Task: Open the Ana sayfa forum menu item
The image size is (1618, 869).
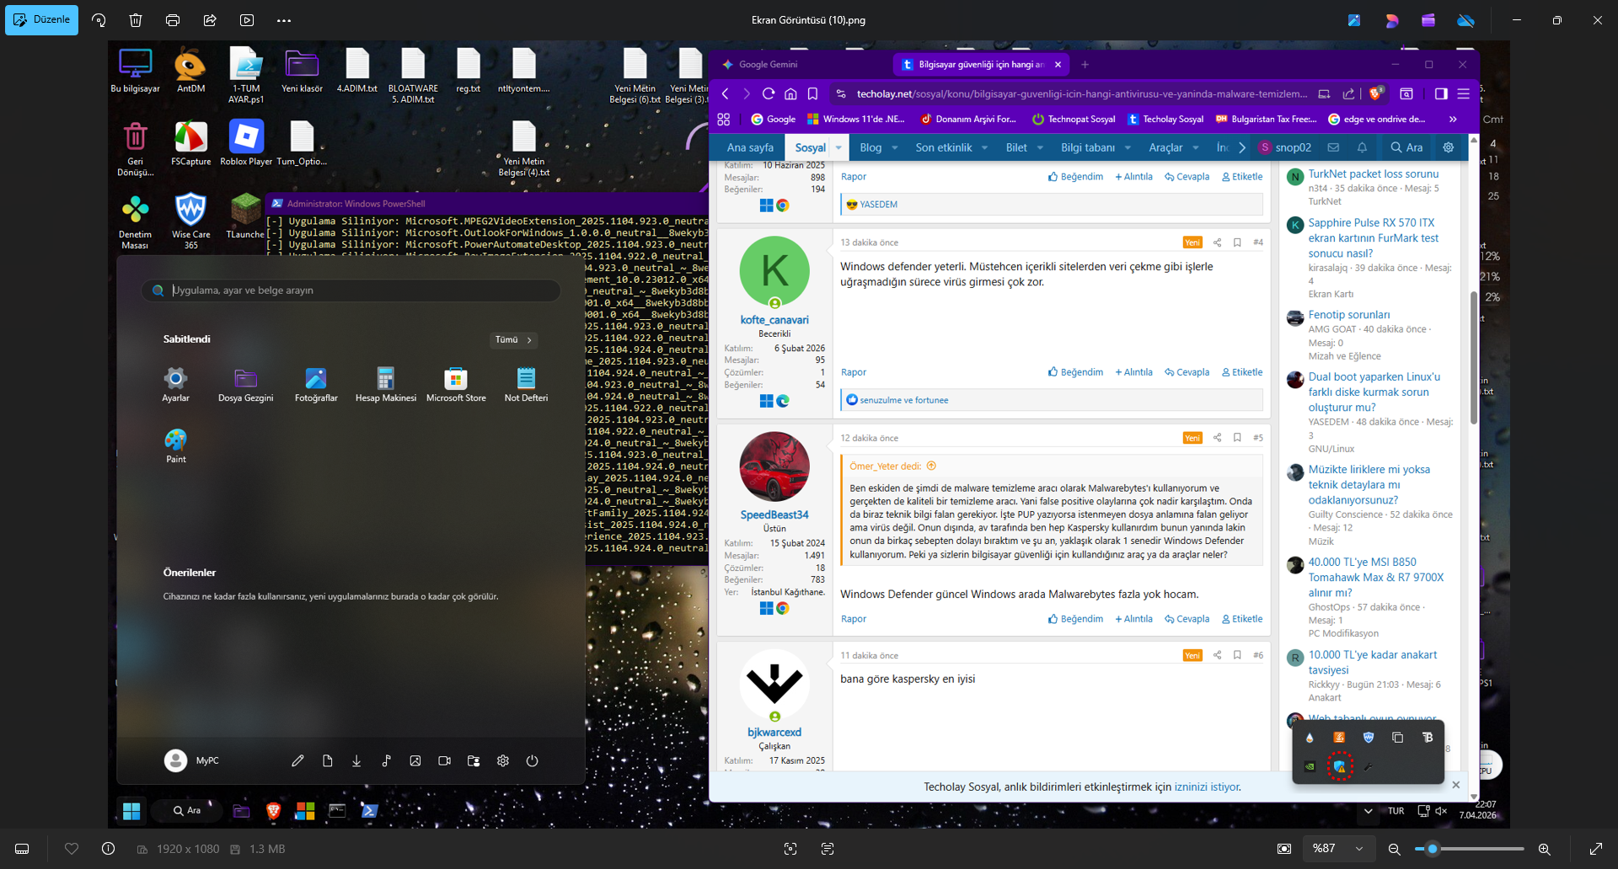Action: pyautogui.click(x=750, y=147)
